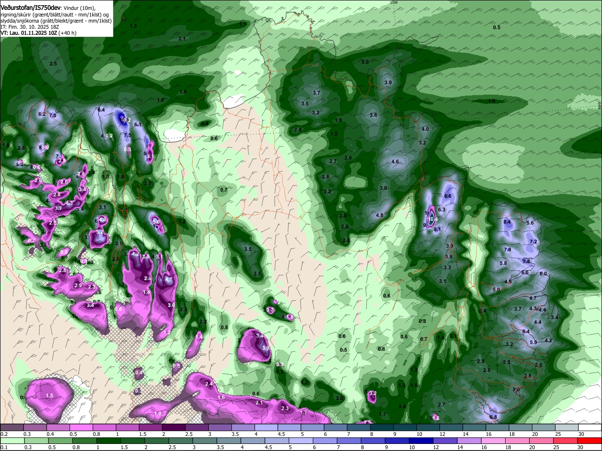Click the 'Veðurstofan/IS750dev' title in the header

coord(31,7)
